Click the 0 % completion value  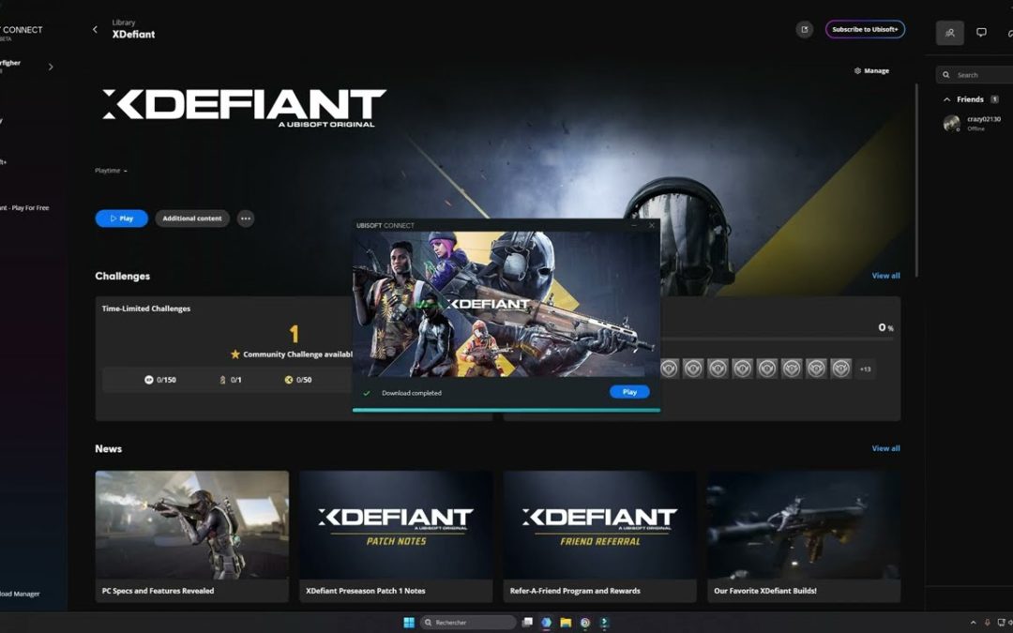pyautogui.click(x=885, y=327)
